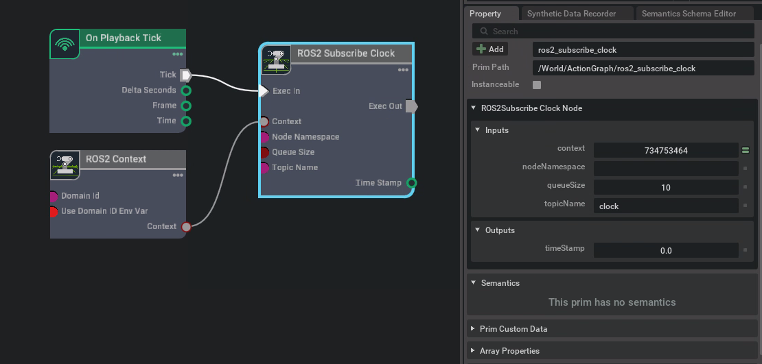Image resolution: width=762 pixels, height=364 pixels.
Task: Collapse the Outputs section
Action: (x=478, y=230)
